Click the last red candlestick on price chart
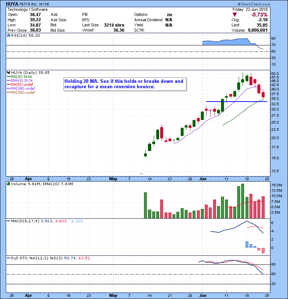This screenshot has width=288, height=299. click(x=263, y=95)
